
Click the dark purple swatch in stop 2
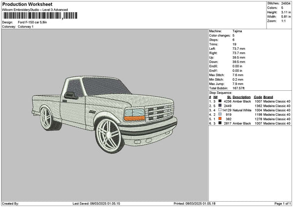[x=220, y=105]
